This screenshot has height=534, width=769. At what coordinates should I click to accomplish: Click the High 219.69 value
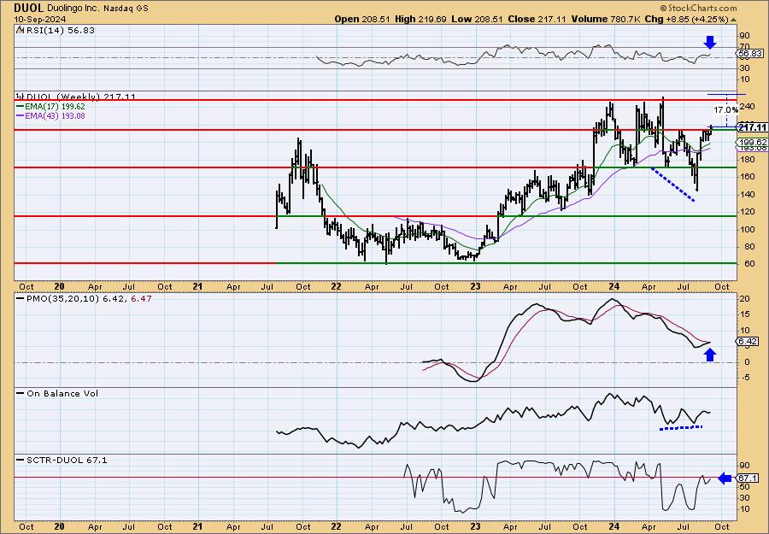pyautogui.click(x=420, y=19)
